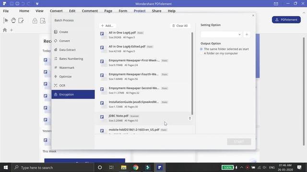307x172 pixels.
Task: Click the Add... files button
Action: [107, 25]
